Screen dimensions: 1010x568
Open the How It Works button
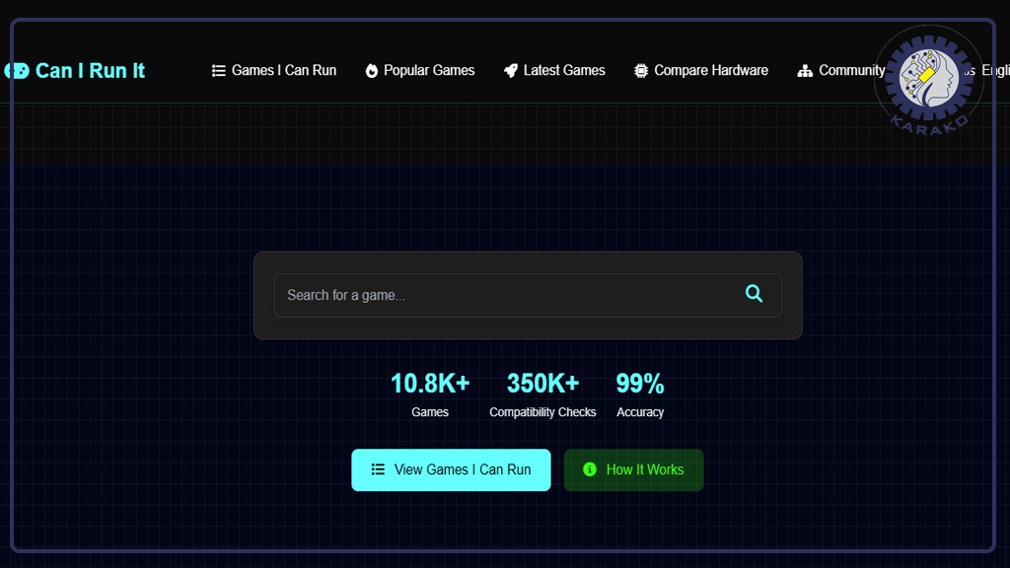[x=634, y=470]
